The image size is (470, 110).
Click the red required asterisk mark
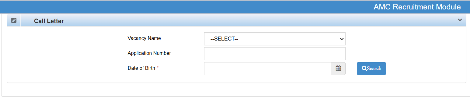pyautogui.click(x=158, y=68)
